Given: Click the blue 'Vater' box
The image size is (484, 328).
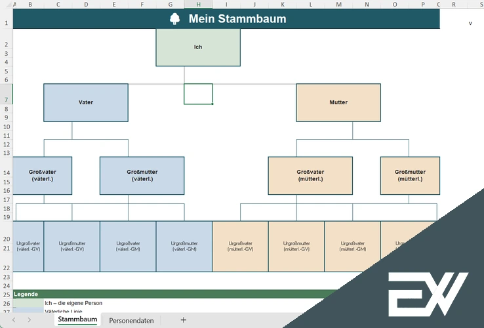Looking at the screenshot, I should point(86,102).
